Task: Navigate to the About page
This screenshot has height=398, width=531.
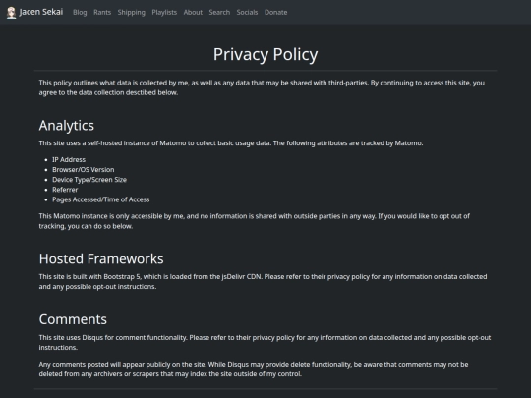Action: pyautogui.click(x=193, y=12)
